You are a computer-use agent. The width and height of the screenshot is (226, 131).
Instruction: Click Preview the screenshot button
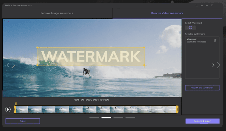(202, 88)
